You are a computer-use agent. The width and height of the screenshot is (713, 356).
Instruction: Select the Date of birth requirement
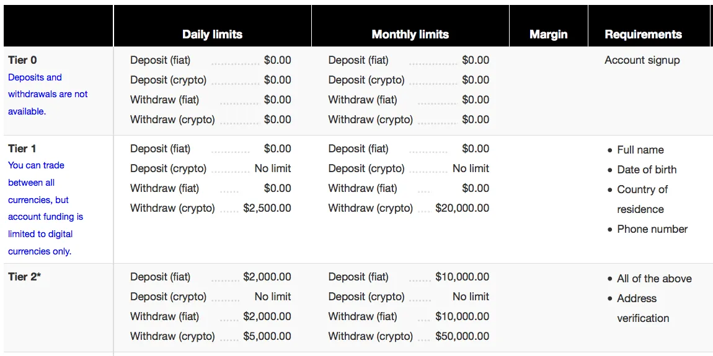[647, 170]
